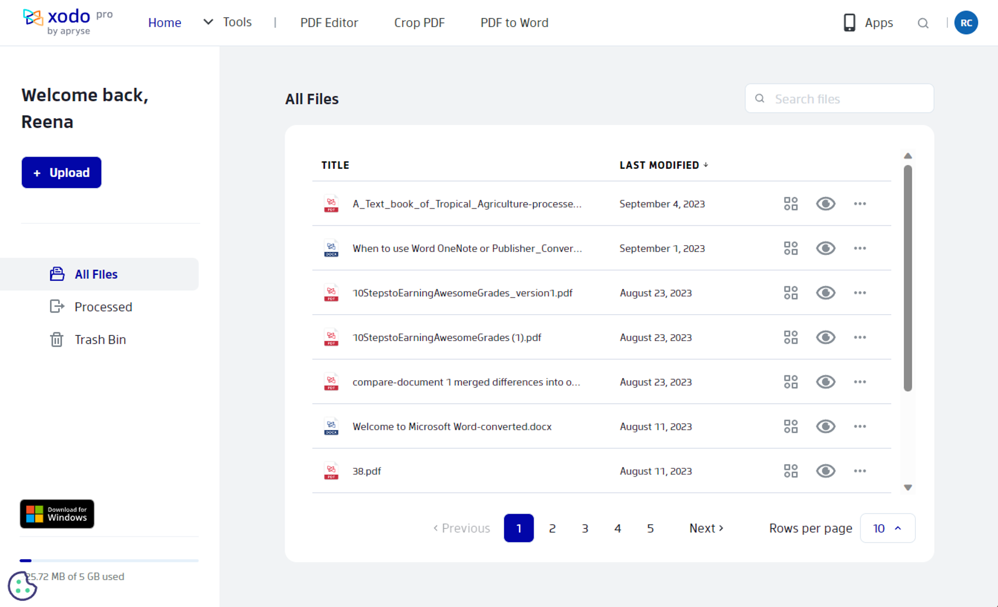Open the Processed files section

click(x=103, y=307)
